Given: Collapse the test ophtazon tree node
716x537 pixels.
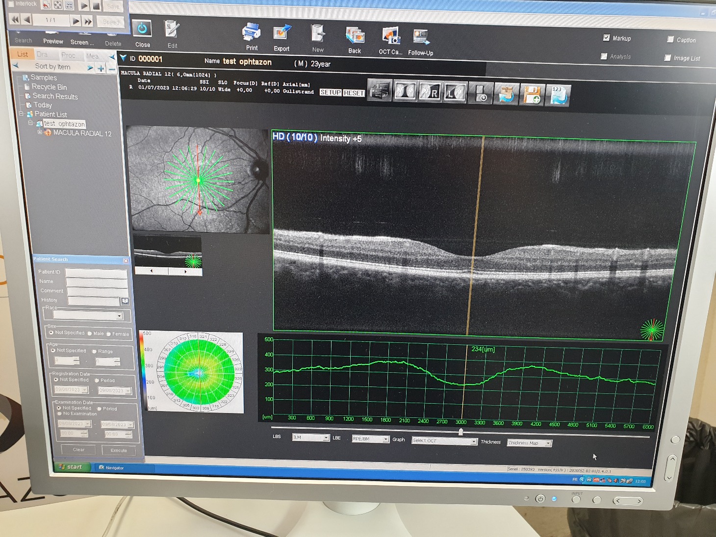Looking at the screenshot, I should 30,123.
